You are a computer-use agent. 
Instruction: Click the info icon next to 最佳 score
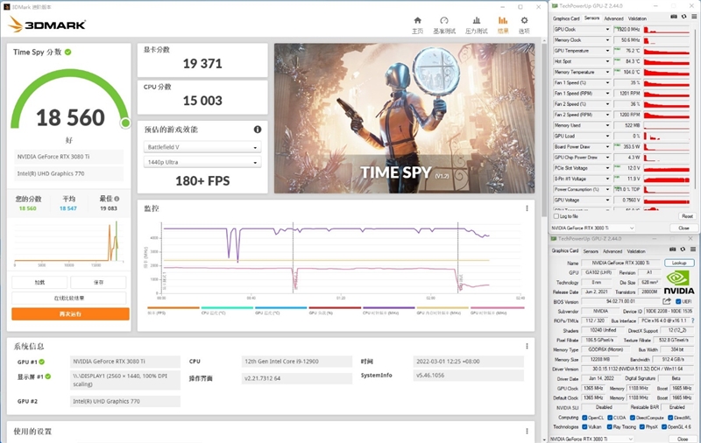pos(117,199)
